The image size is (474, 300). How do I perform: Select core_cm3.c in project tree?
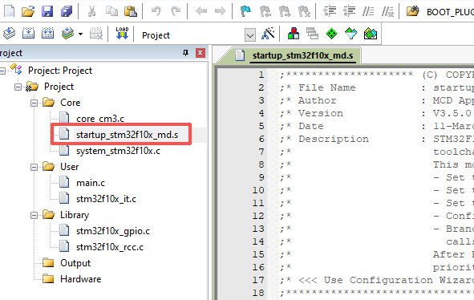(x=100, y=119)
